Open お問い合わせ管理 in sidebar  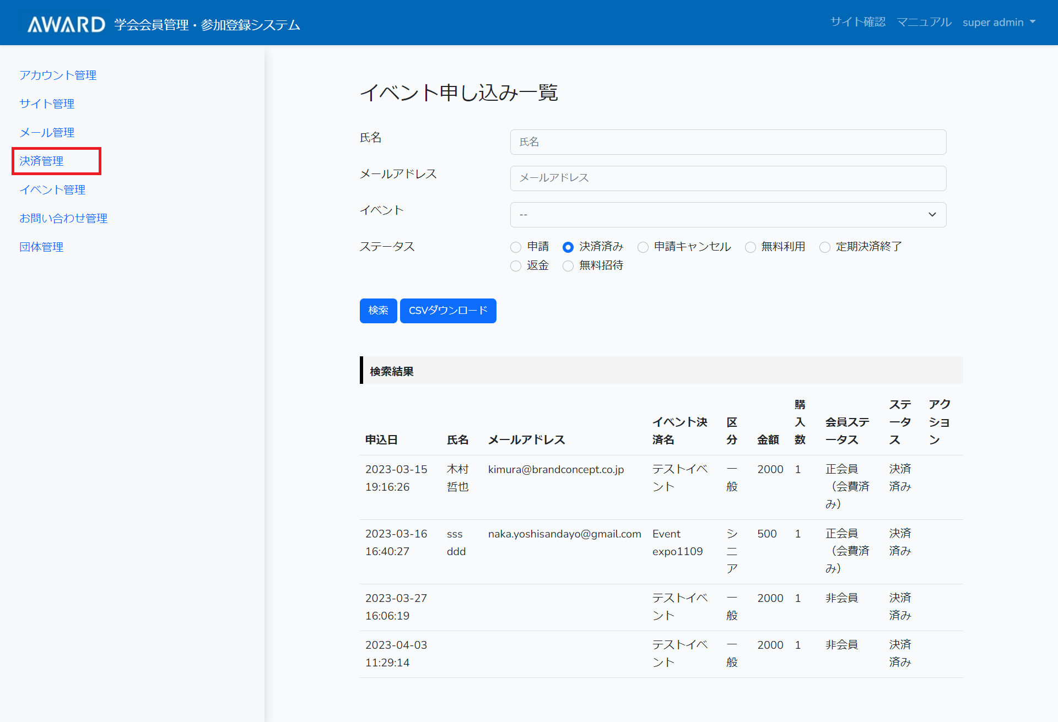click(63, 218)
